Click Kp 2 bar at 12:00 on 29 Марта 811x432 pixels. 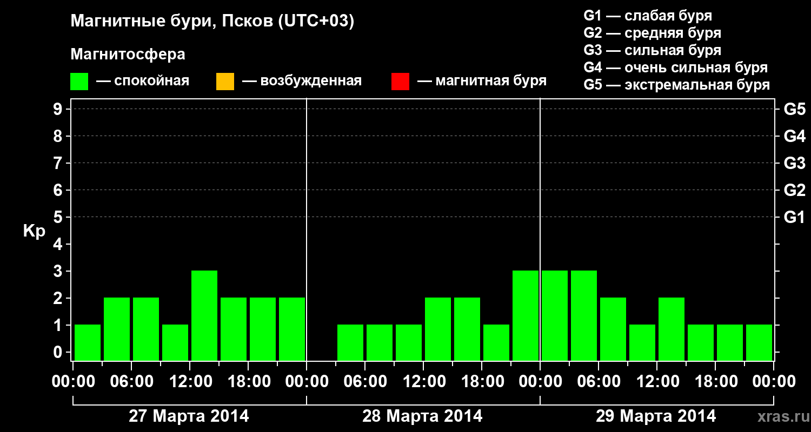[x=672, y=329]
